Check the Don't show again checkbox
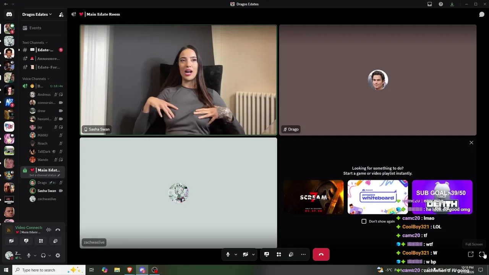The width and height of the screenshot is (489, 275). point(364,221)
